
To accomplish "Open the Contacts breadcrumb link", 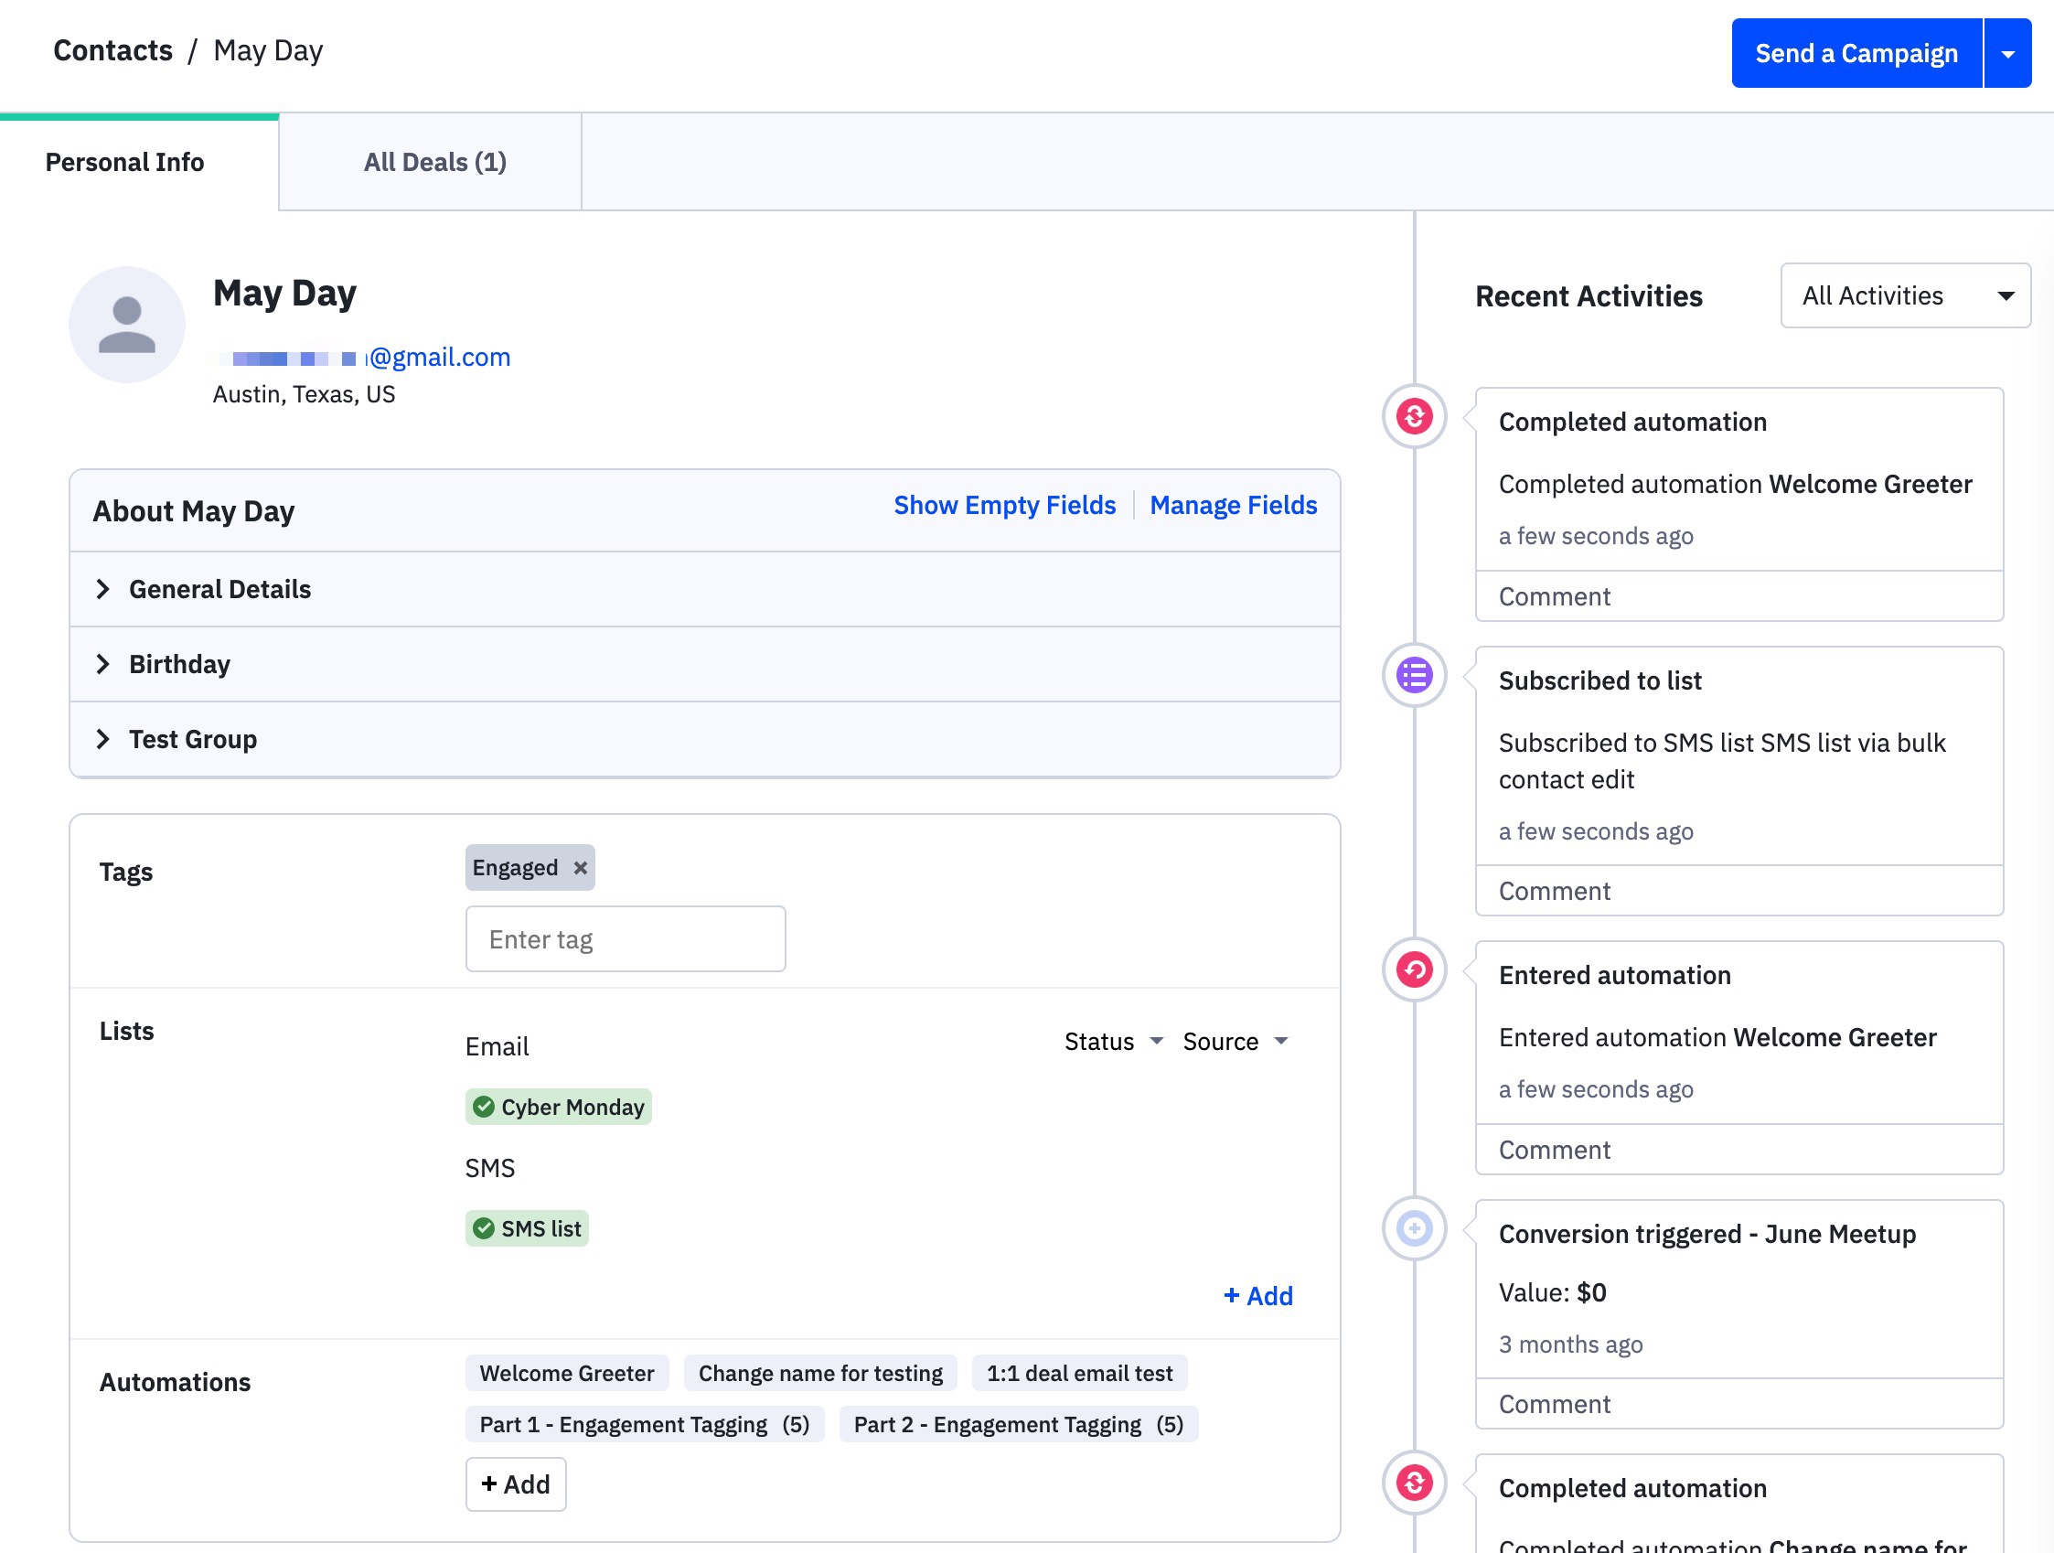I will (112, 50).
